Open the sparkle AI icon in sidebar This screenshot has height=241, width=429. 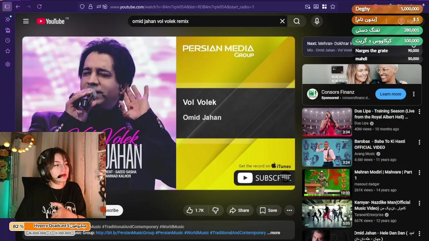point(8,19)
